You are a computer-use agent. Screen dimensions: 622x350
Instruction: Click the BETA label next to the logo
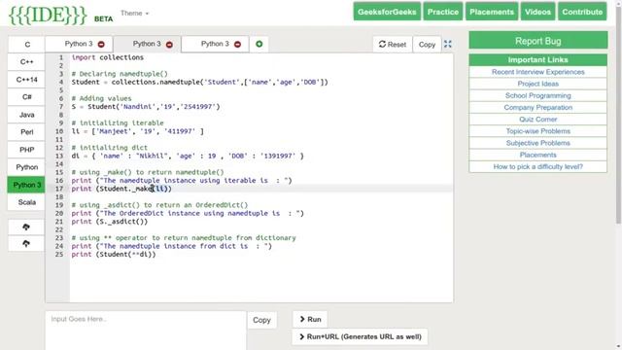click(x=104, y=19)
